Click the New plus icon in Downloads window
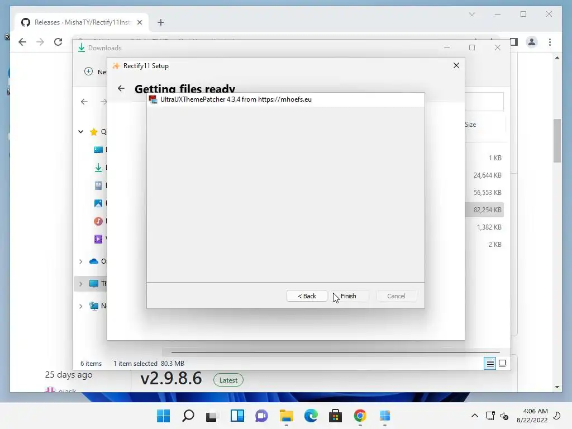572x429 pixels. tap(88, 71)
